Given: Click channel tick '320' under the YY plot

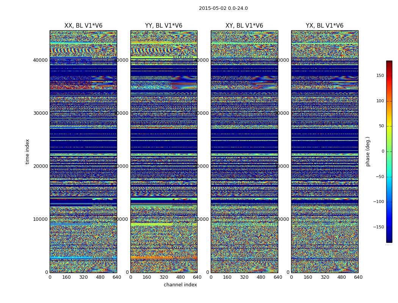Looking at the screenshot, I should coord(164,277).
